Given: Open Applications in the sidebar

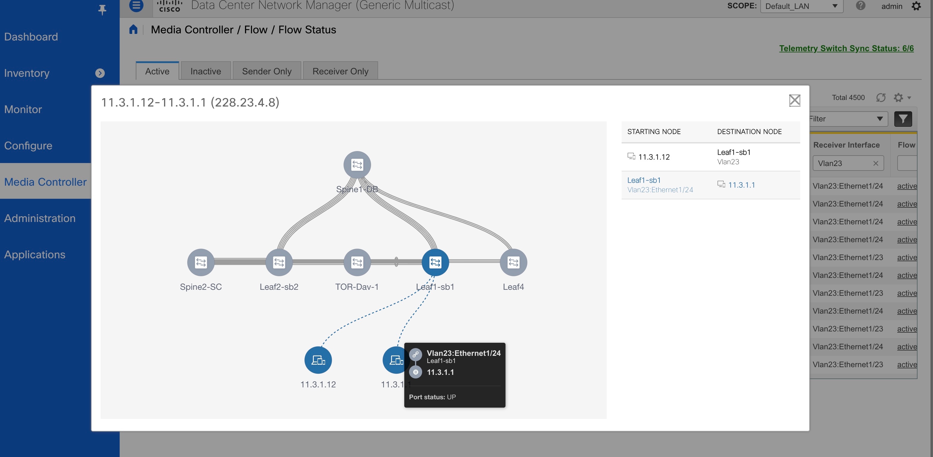Looking at the screenshot, I should point(35,254).
